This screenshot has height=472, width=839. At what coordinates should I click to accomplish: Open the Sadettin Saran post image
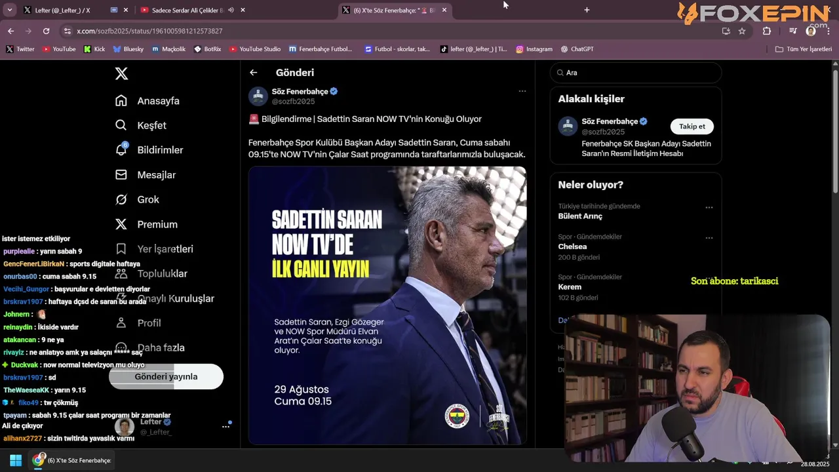(387, 305)
